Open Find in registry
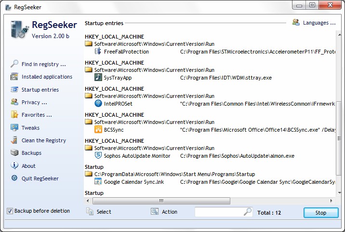Screen dimensions: 345x232 (x=43, y=64)
